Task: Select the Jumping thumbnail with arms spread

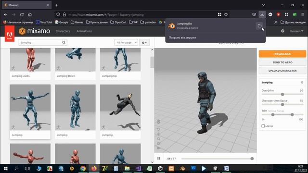Action: click(30, 108)
